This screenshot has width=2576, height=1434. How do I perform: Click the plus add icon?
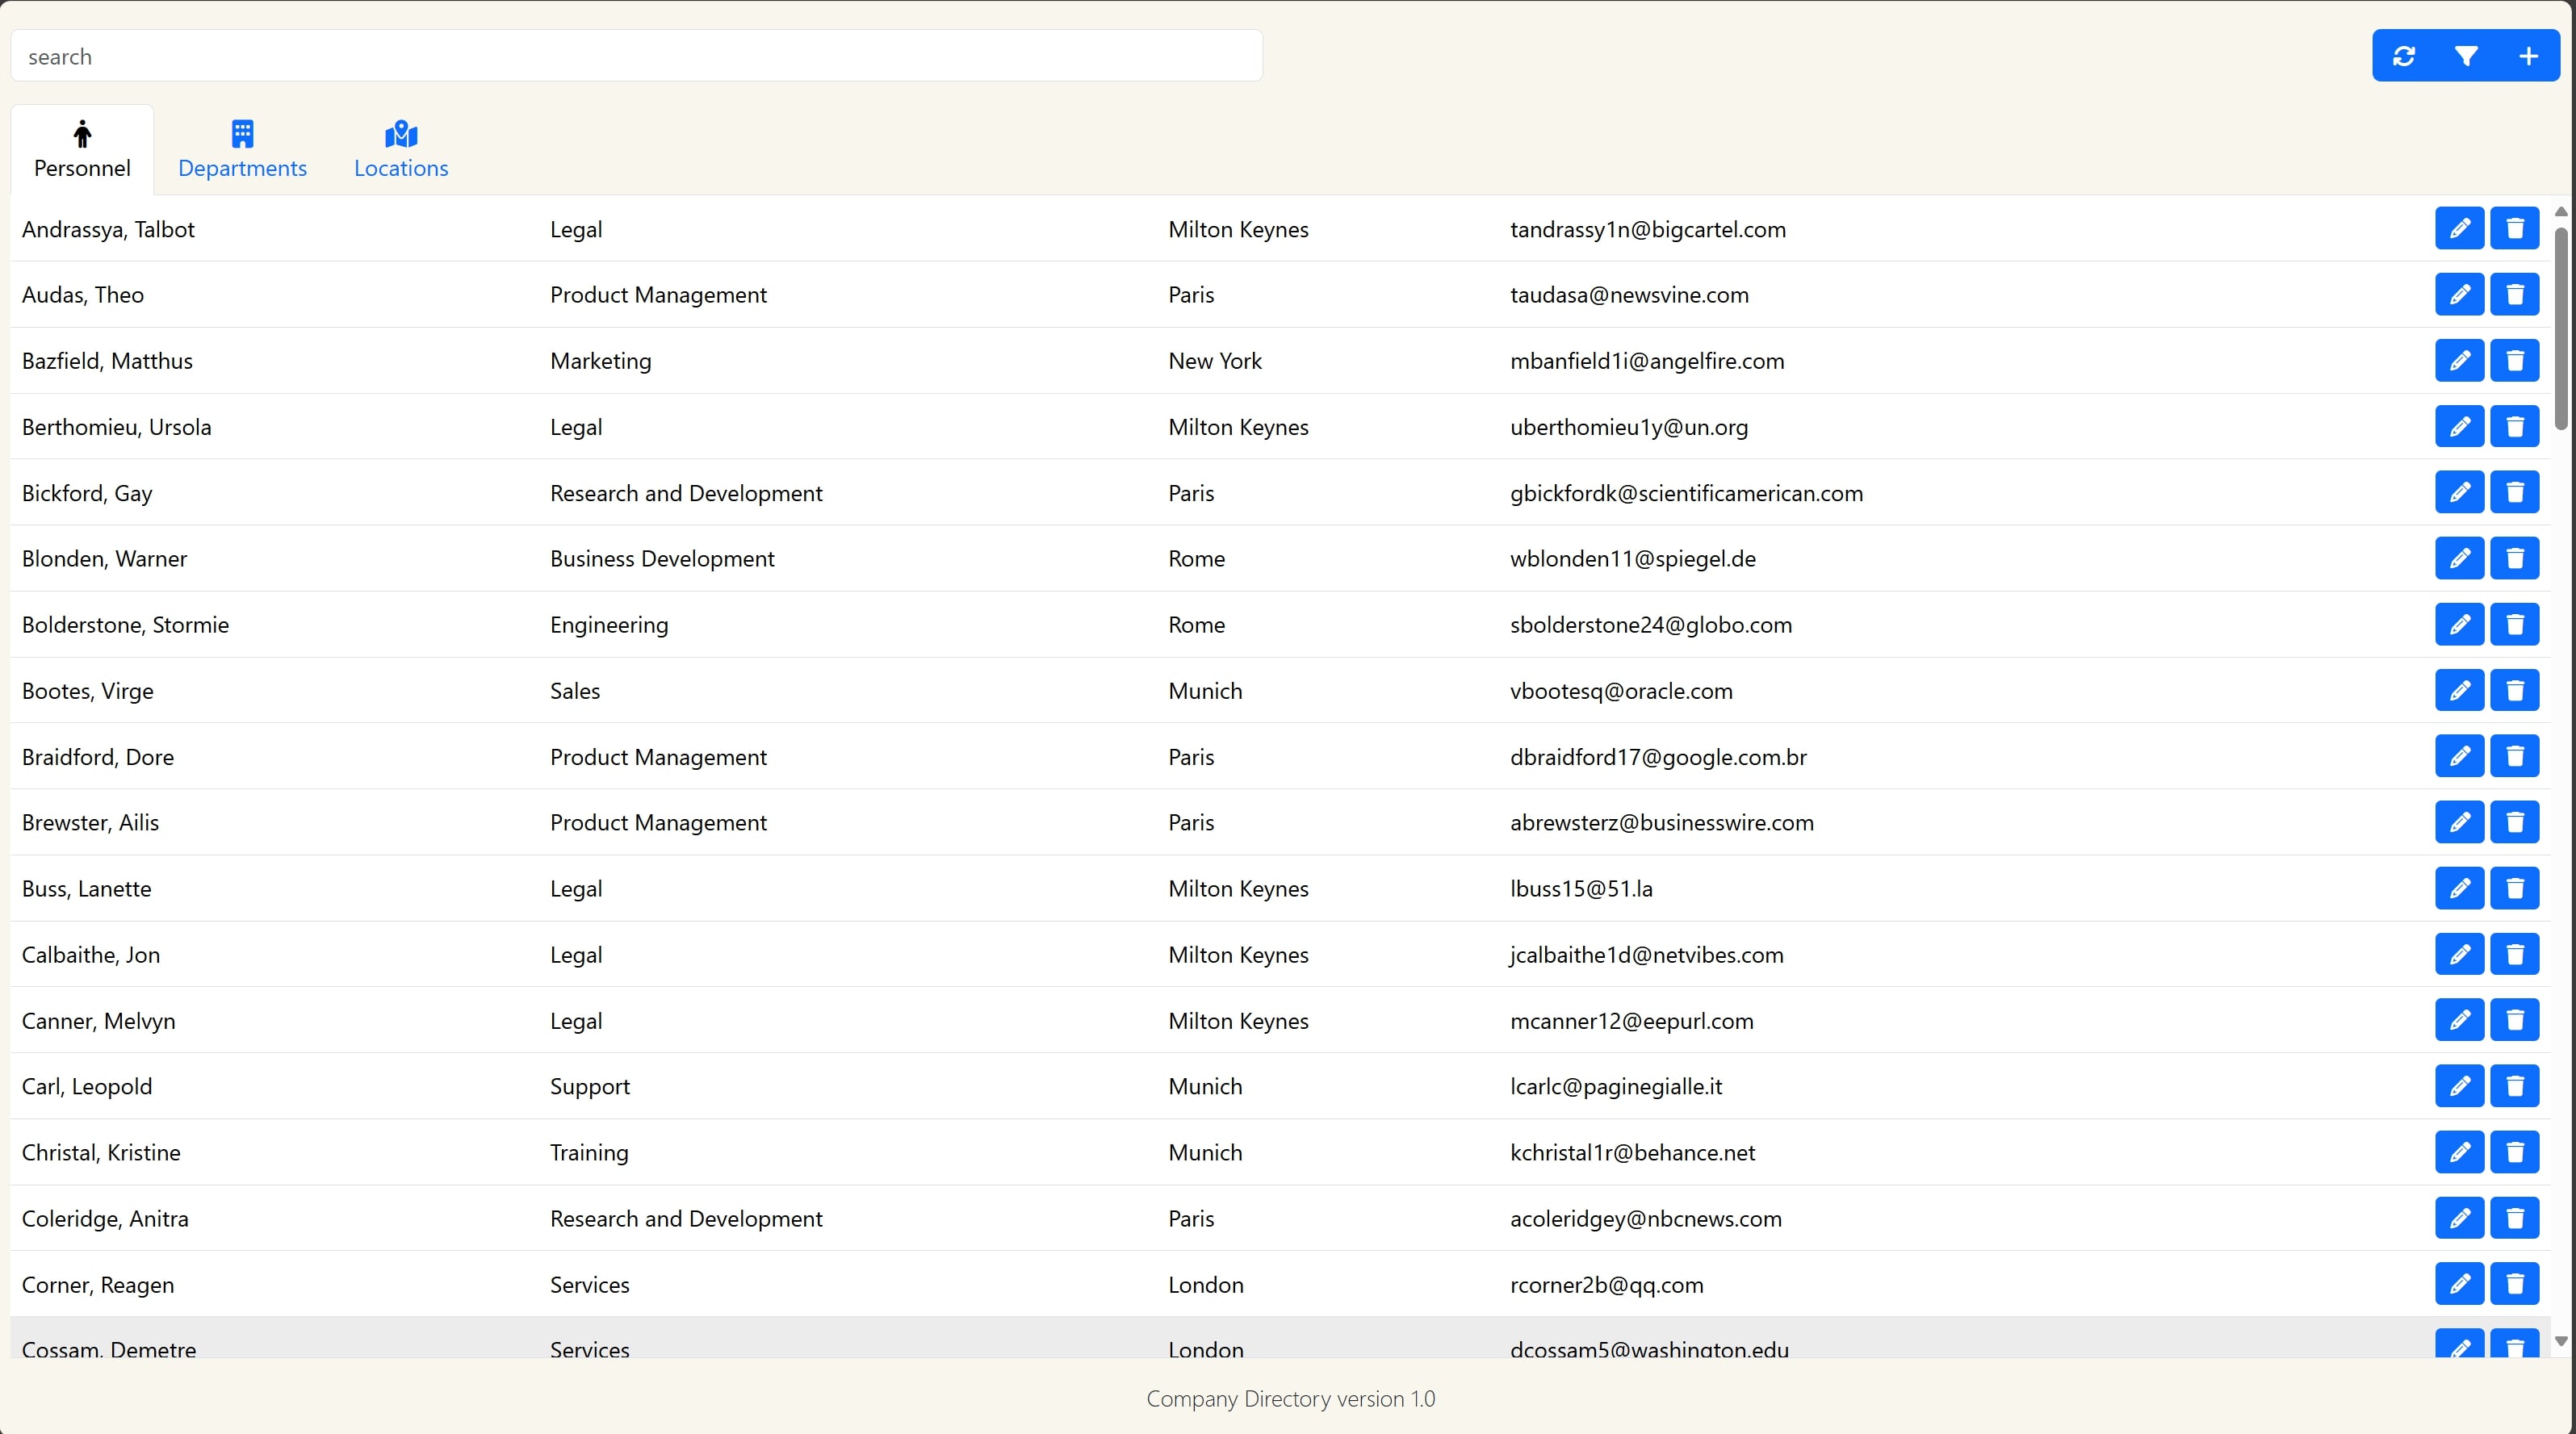pos(2528,56)
